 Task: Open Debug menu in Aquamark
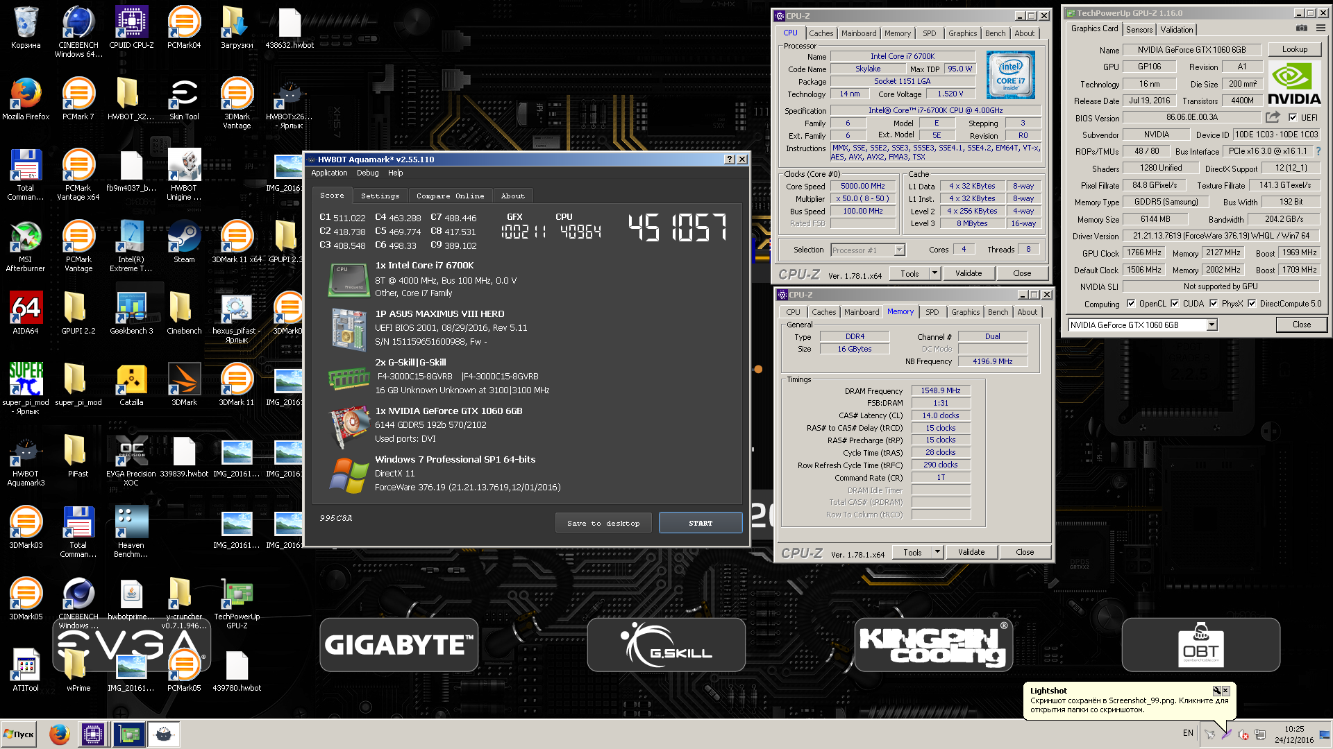click(368, 173)
